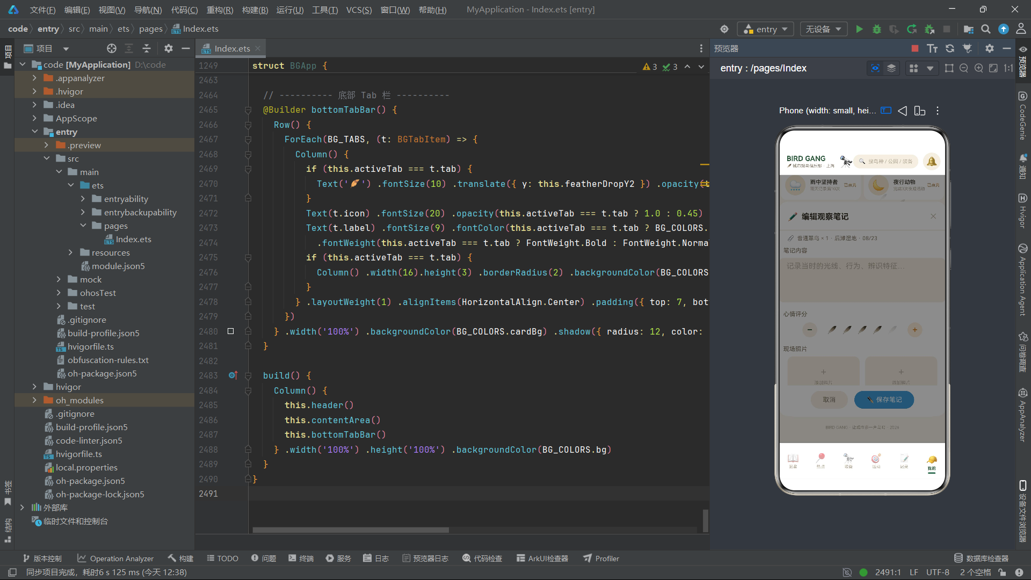Toggle the inspector eye mode in previewer
This screenshot has height=580, width=1031.
(x=875, y=68)
